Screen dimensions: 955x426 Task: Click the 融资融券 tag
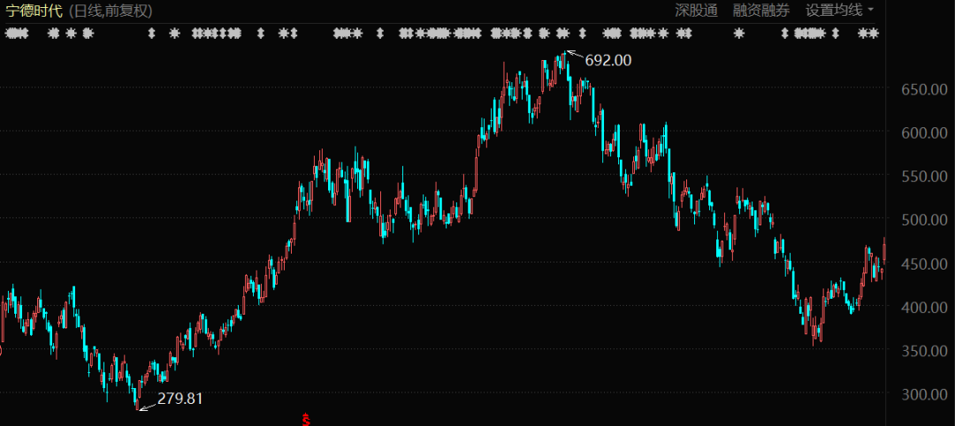(761, 10)
